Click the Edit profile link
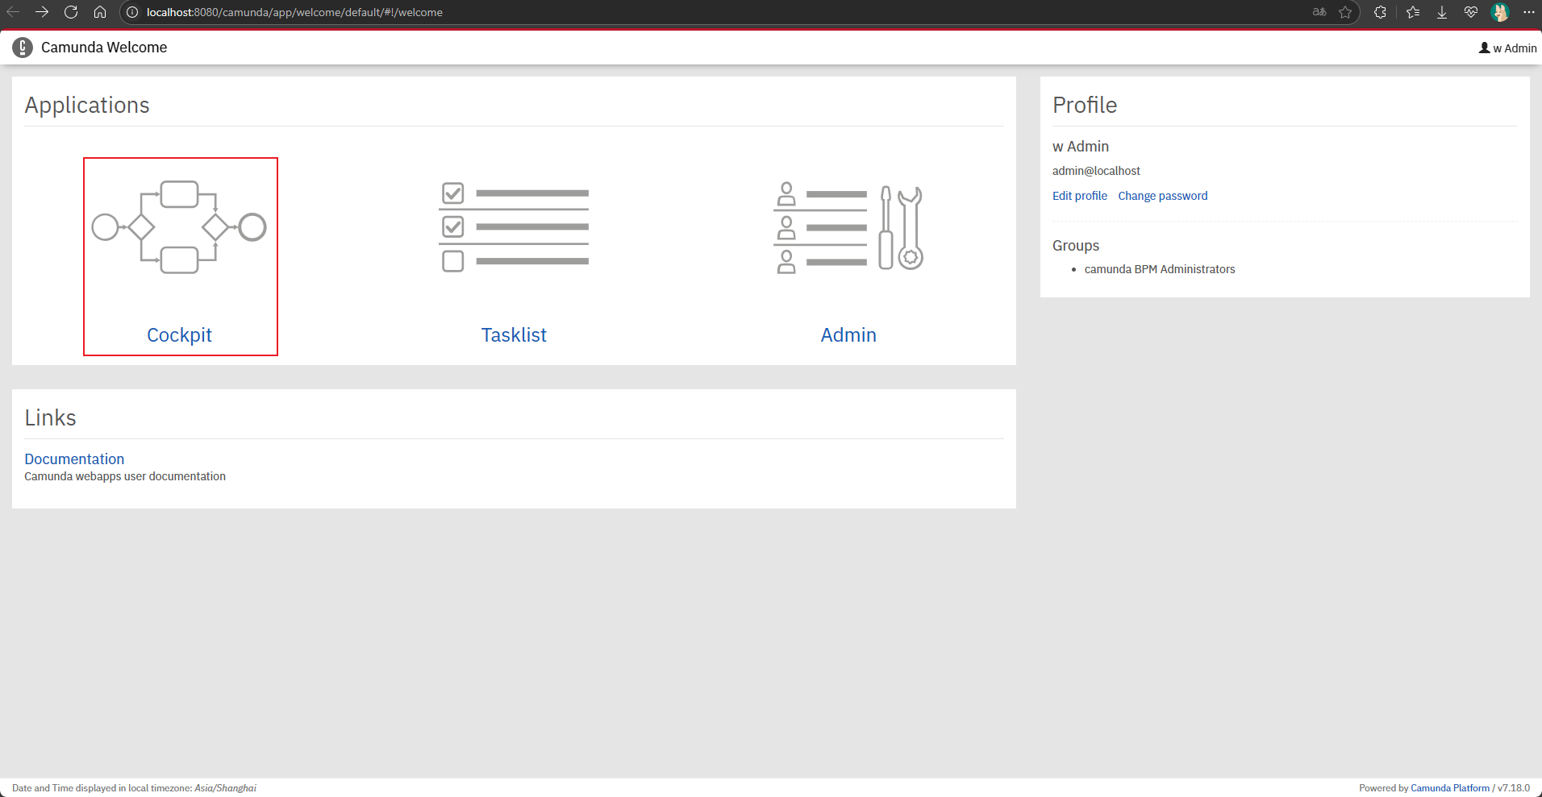Image resolution: width=1542 pixels, height=797 pixels. (1079, 196)
